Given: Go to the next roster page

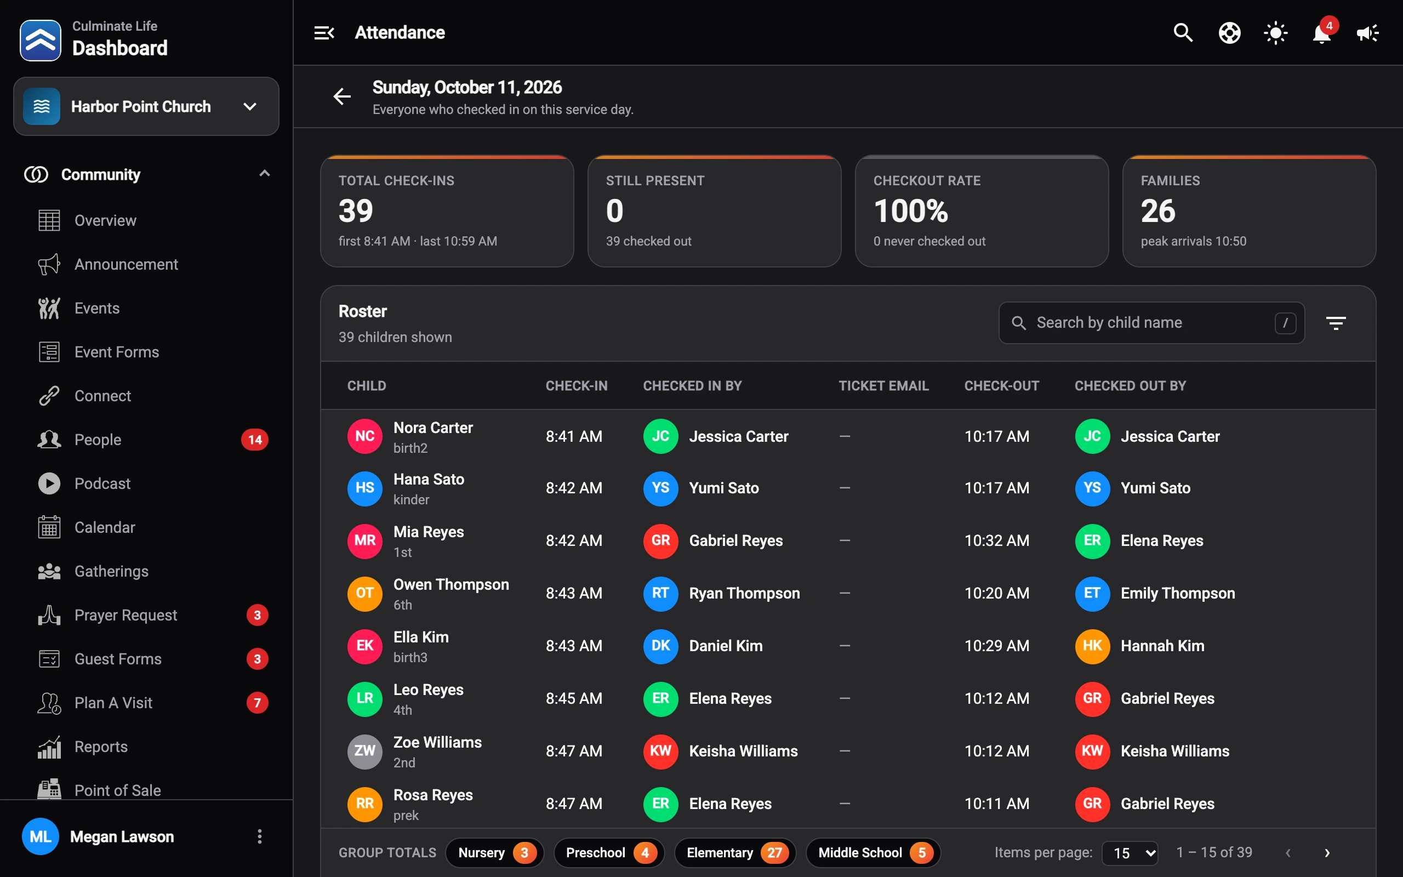Looking at the screenshot, I should pyautogui.click(x=1327, y=853).
